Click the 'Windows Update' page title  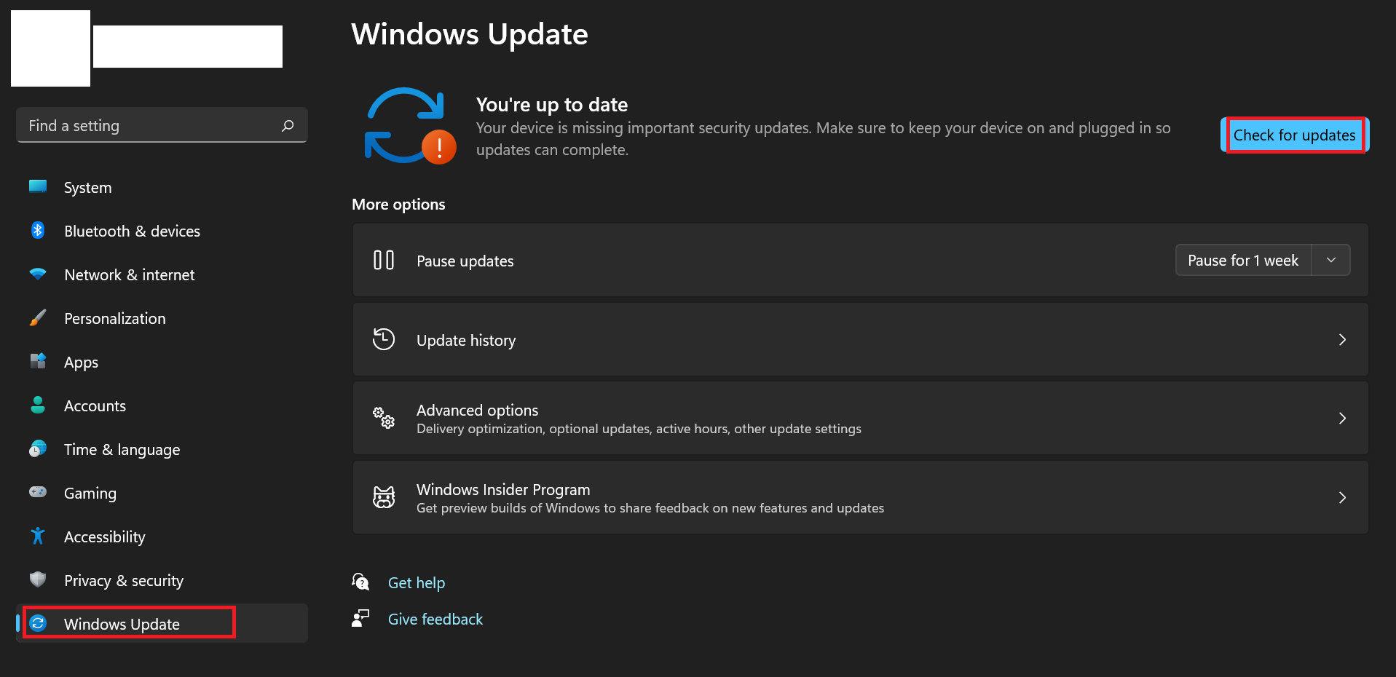click(470, 34)
